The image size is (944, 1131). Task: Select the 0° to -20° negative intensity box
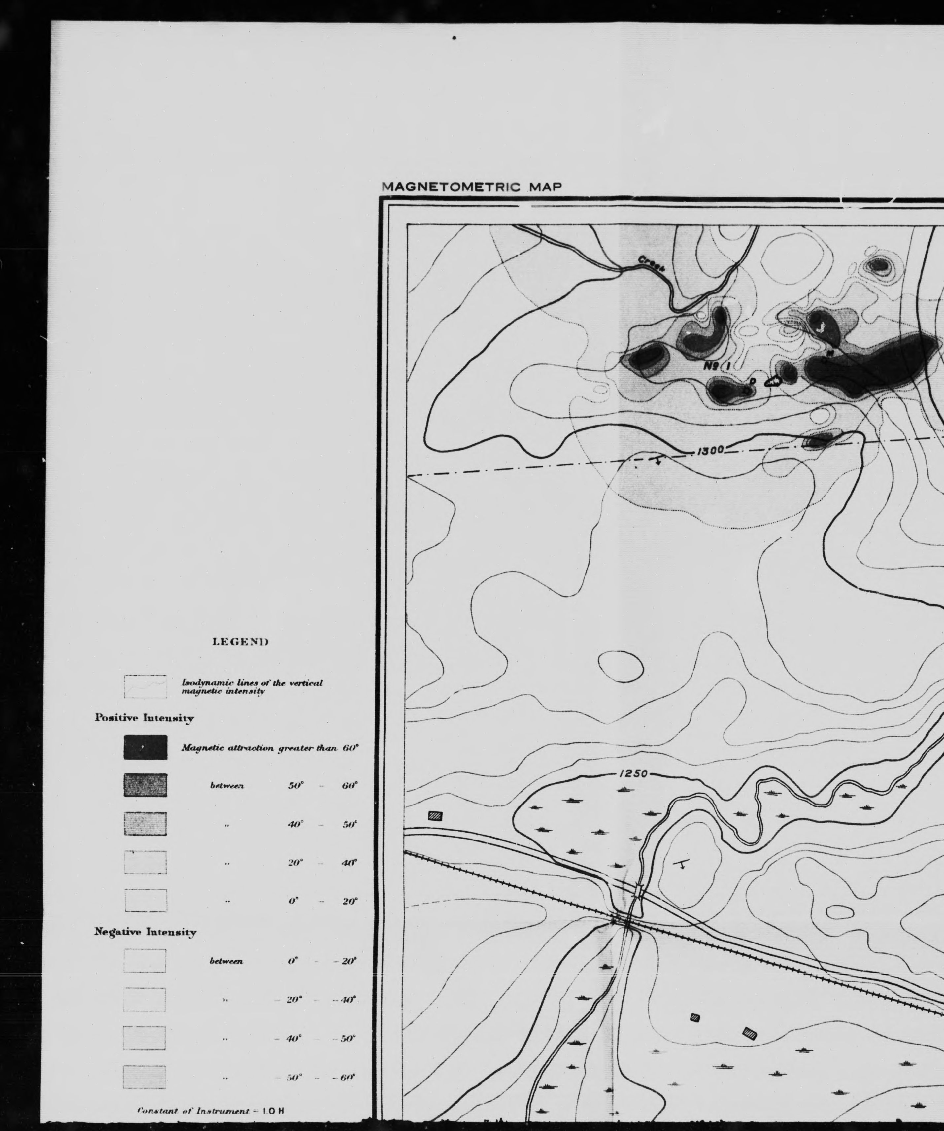pyautogui.click(x=145, y=960)
